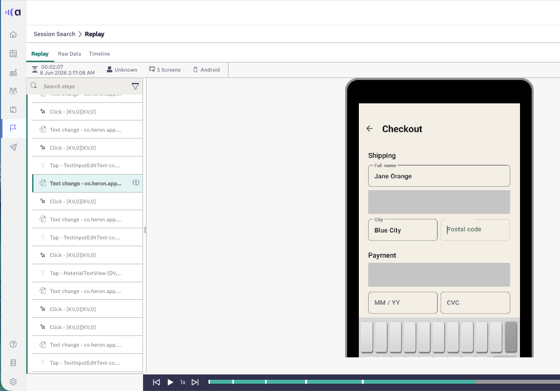Click the CVC field

coord(475,303)
